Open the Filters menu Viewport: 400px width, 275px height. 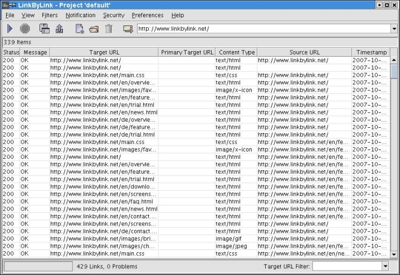click(x=49, y=15)
